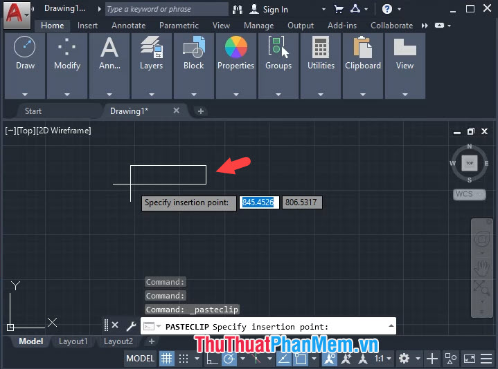This screenshot has height=369, width=498.
Task: Toggle Isometric Drafting in status bar
Action: tap(256, 359)
